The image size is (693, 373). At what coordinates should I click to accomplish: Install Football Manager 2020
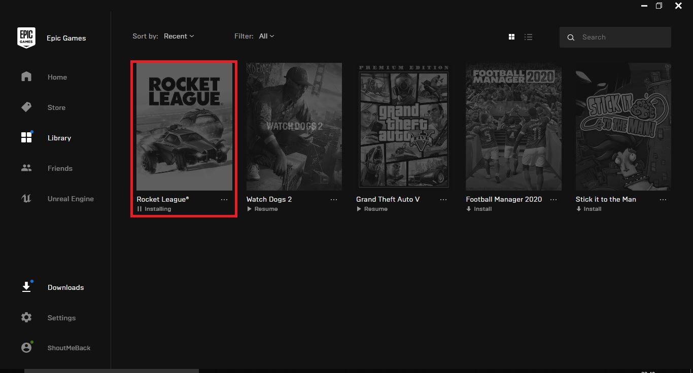479,209
